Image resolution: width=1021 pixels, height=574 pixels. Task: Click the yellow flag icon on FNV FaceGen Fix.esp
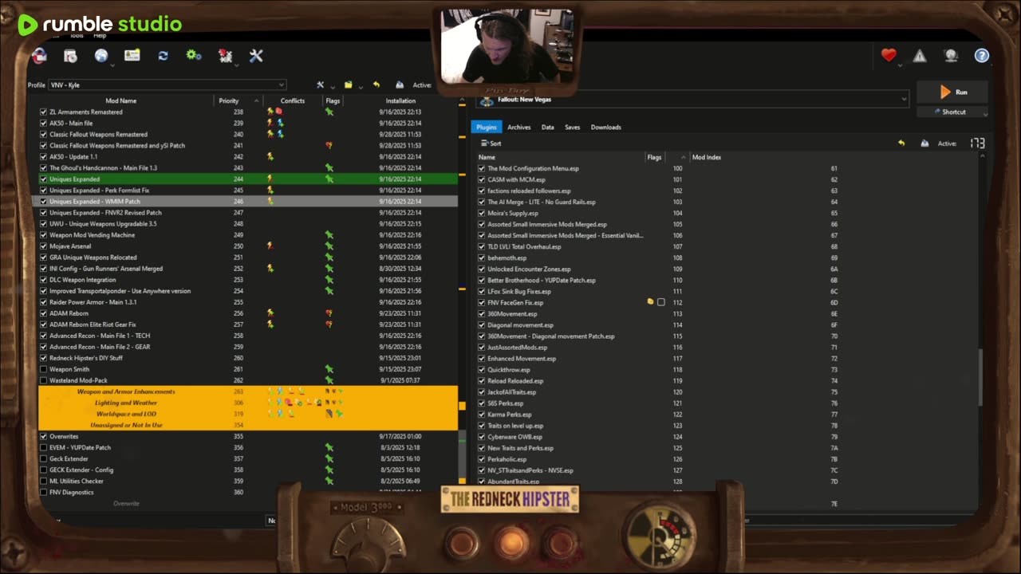click(650, 302)
